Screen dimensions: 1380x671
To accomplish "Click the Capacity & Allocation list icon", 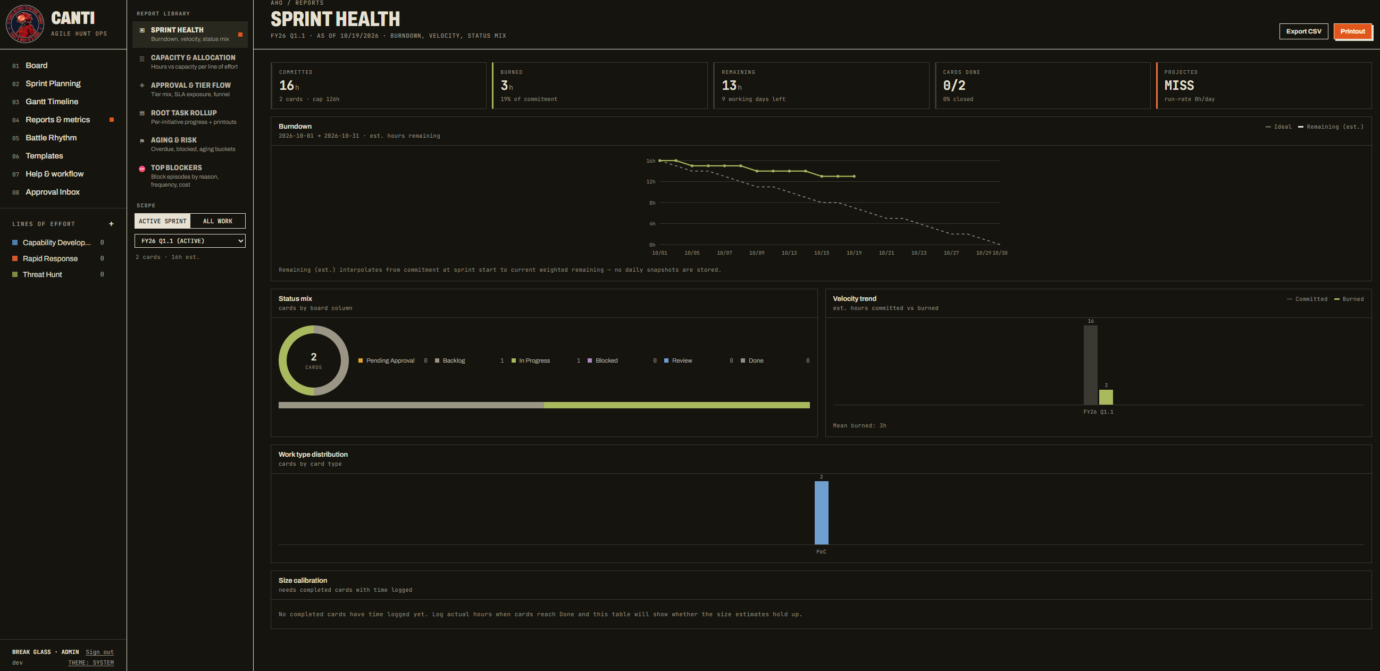I will [x=142, y=58].
